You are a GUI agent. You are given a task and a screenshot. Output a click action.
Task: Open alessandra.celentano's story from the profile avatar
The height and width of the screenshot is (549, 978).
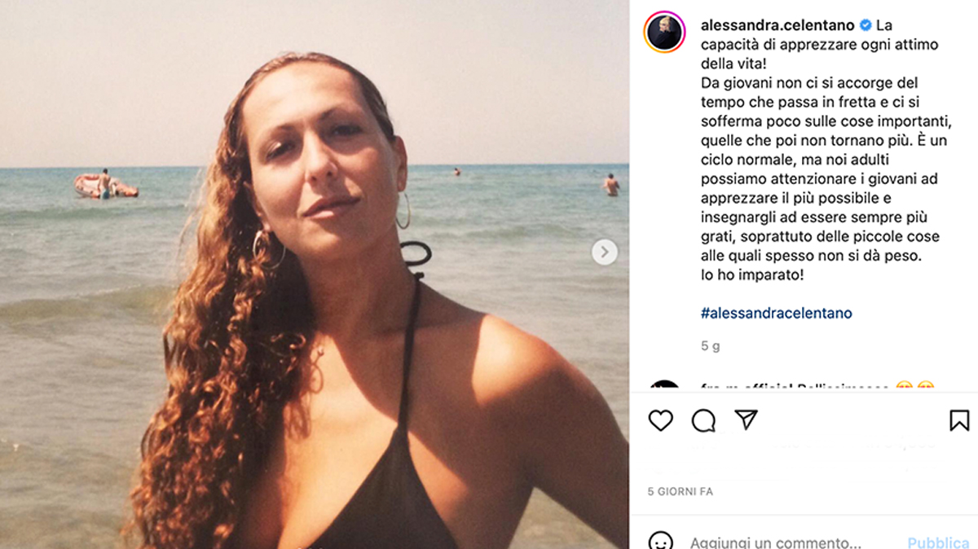coord(665,33)
